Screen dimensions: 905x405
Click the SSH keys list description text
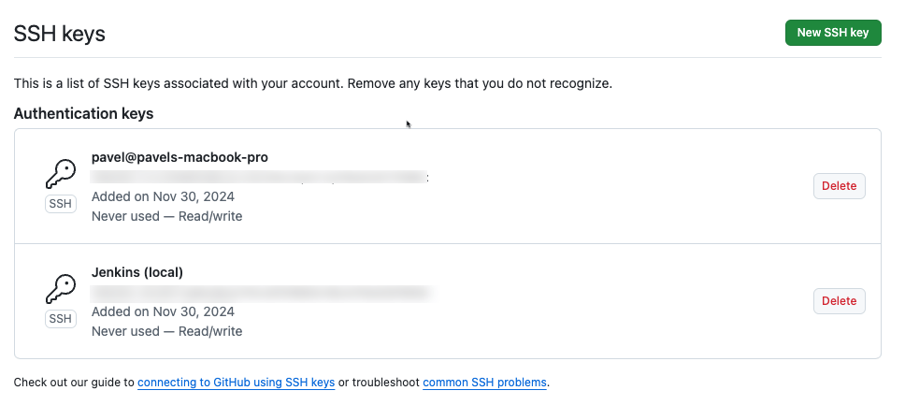coord(313,84)
